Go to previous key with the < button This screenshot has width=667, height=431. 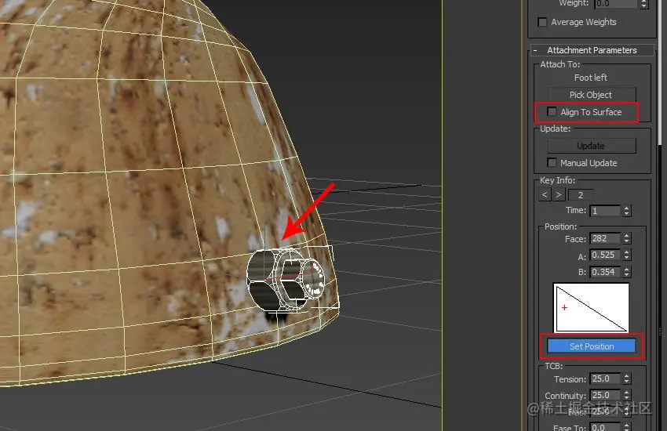(545, 195)
